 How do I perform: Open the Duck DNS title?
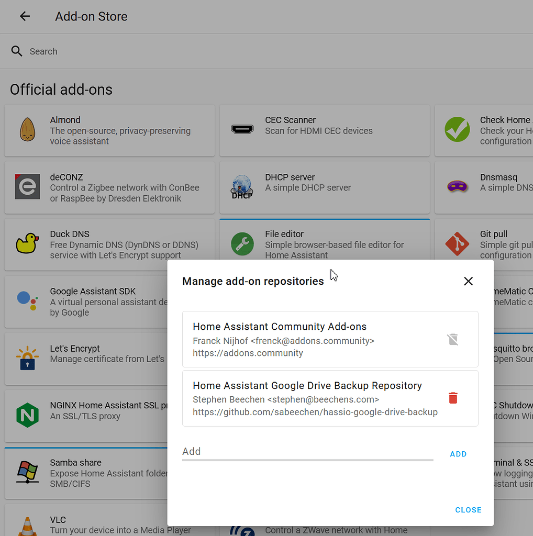(x=70, y=234)
